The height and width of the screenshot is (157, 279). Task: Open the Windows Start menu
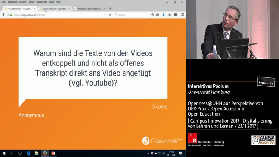(4, 153)
